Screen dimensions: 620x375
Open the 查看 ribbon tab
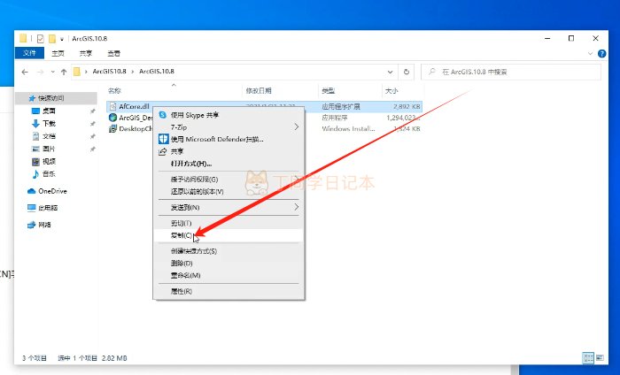click(112, 53)
